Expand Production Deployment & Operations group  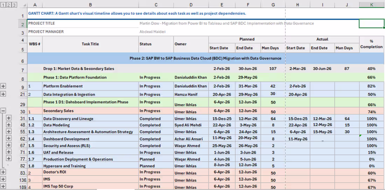9,159
